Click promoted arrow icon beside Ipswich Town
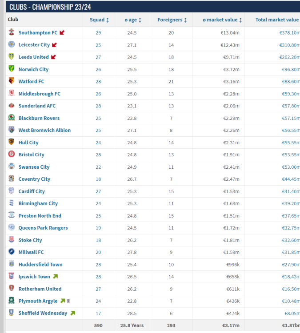Image resolution: width=300 pixels, height=333 pixels. pos(55,277)
